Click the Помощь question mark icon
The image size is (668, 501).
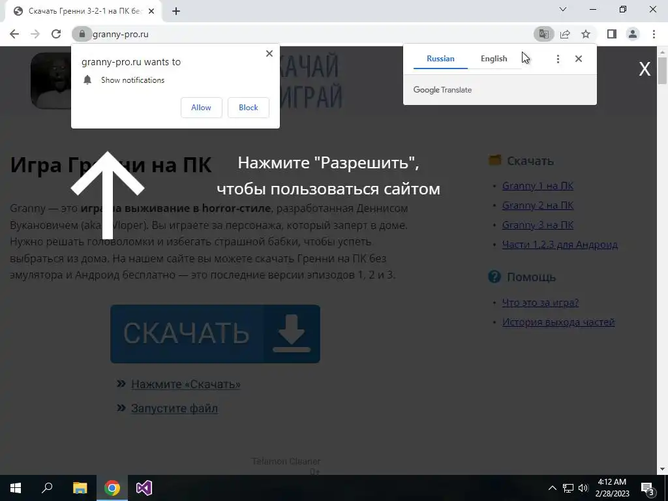(x=494, y=277)
